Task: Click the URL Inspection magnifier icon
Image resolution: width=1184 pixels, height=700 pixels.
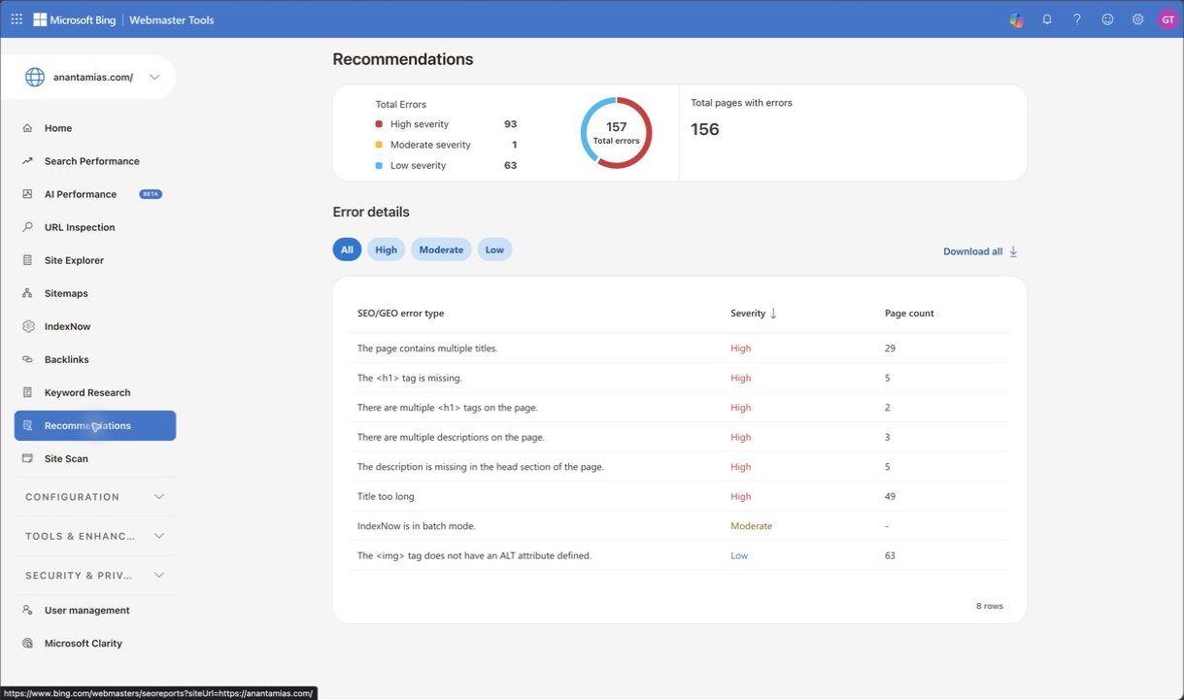Action: tap(27, 227)
